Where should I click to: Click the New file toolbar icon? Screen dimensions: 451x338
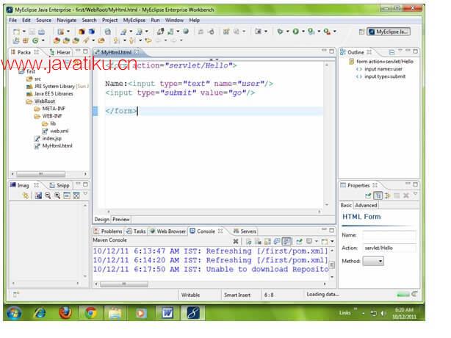17,32
